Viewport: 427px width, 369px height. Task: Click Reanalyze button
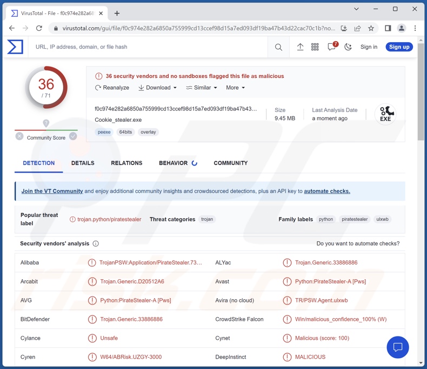[x=112, y=88]
